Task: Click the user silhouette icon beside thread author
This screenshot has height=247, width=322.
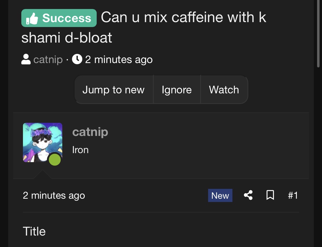Action: coord(26,59)
